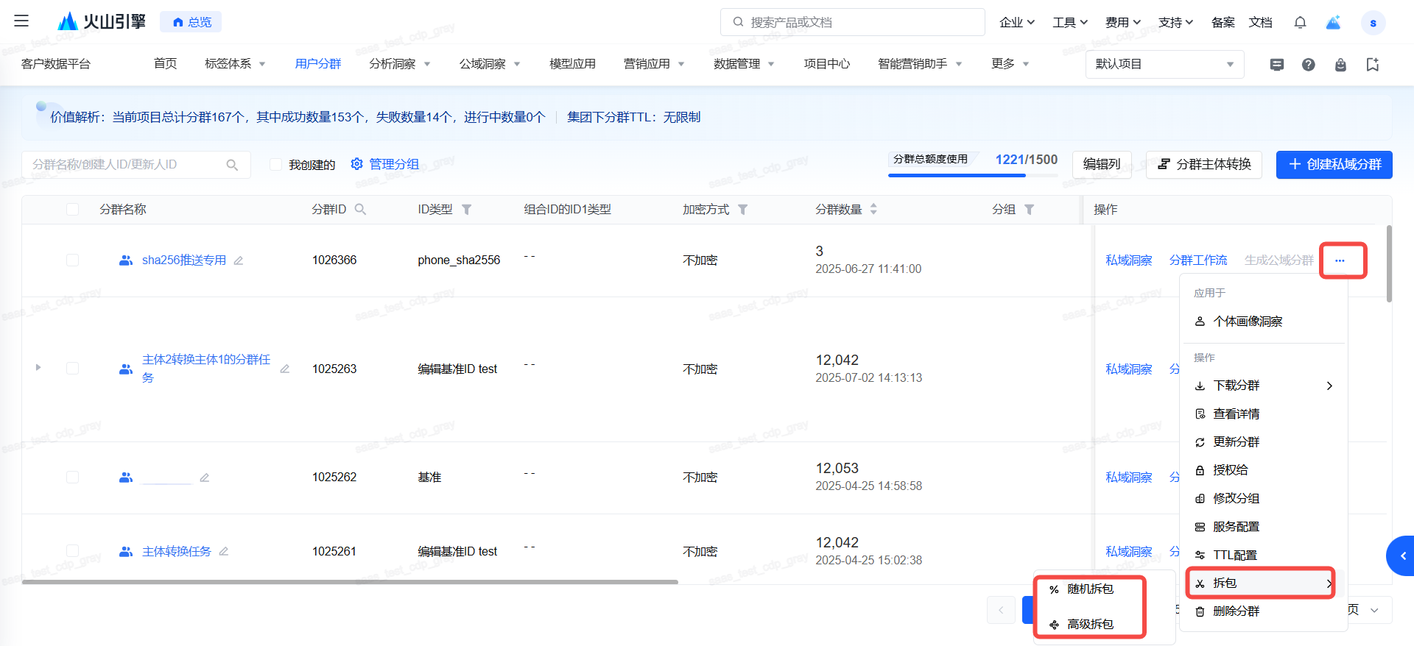Select 随机拆包 from the submenu
Image resolution: width=1414 pixels, height=646 pixels.
pyautogui.click(x=1090, y=589)
